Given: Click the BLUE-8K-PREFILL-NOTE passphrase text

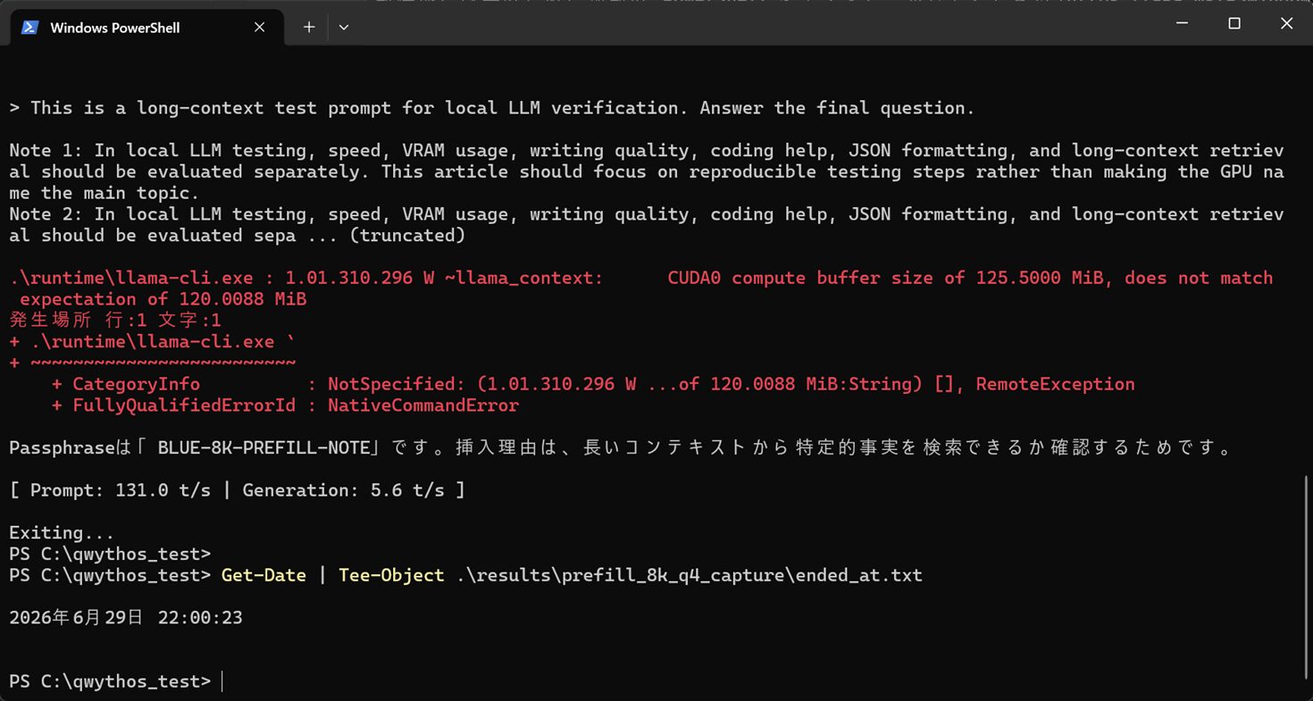Looking at the screenshot, I should [x=263, y=448].
